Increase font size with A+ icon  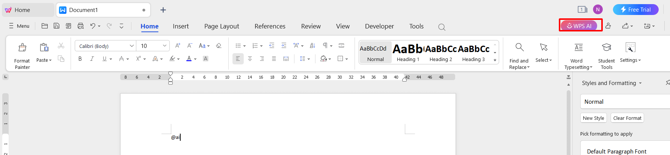[x=178, y=46]
